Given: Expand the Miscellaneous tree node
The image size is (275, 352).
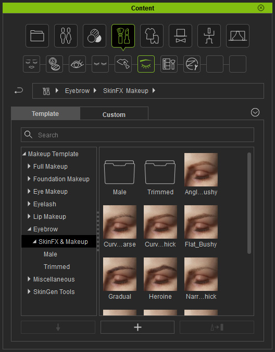Looking at the screenshot, I should [x=29, y=279].
